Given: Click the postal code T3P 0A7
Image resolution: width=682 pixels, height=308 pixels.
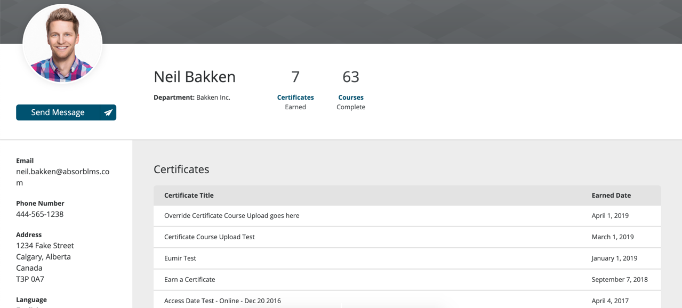Looking at the screenshot, I should (x=30, y=279).
